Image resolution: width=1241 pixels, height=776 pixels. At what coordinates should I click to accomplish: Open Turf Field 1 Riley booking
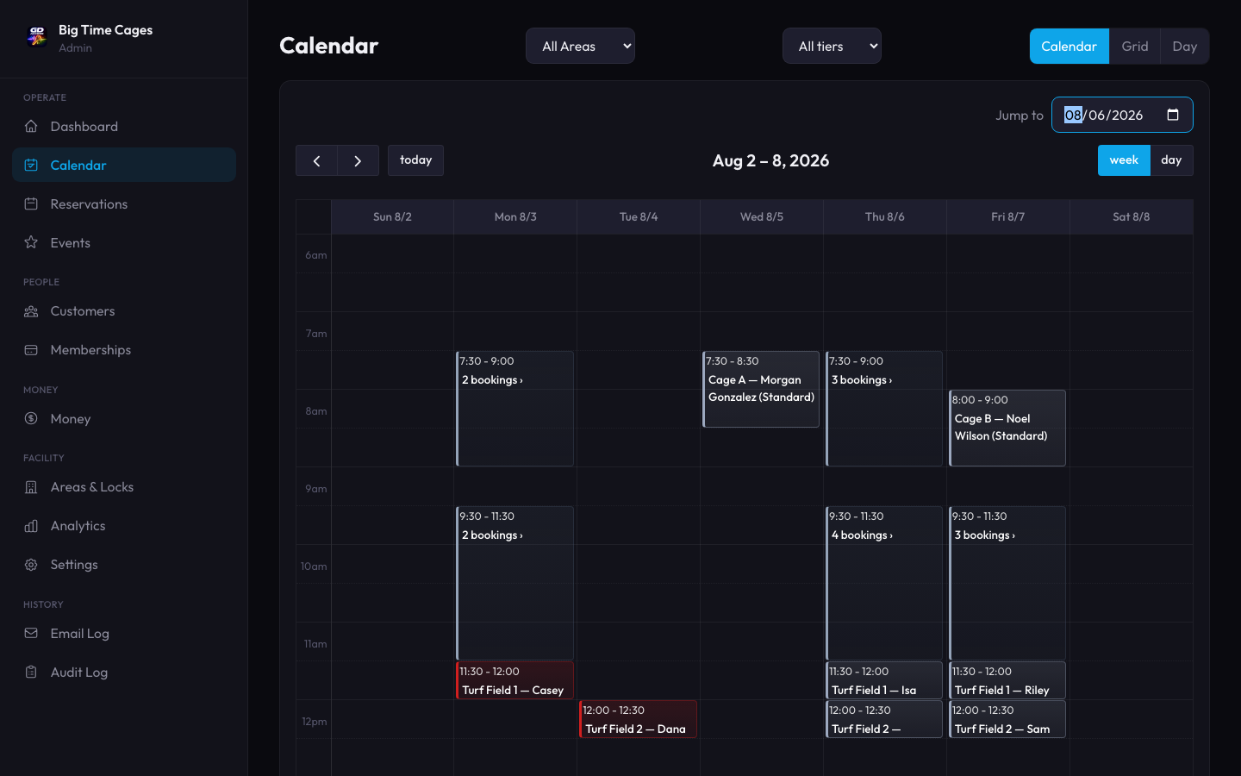tap(1007, 680)
